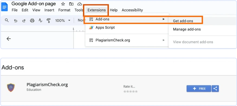Screen dimensions: 237x106
Task: Click the undo arrow
Action: (x=15, y=21)
